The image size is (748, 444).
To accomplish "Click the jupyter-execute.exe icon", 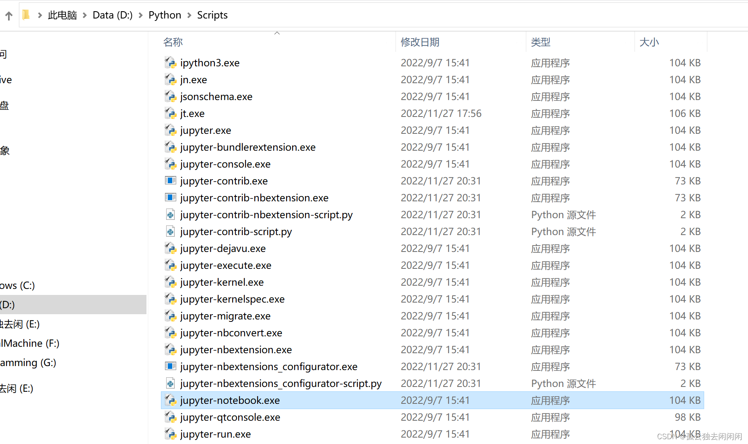I will point(171,265).
